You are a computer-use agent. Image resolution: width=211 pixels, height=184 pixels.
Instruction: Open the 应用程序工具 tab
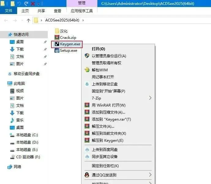tap(82, 11)
